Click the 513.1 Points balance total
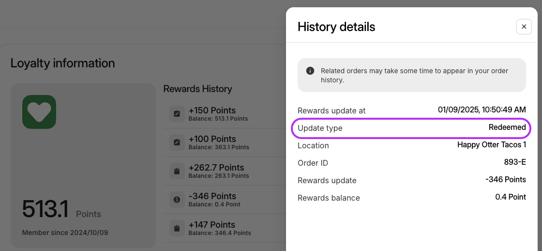The width and height of the screenshot is (542, 251). (61, 209)
